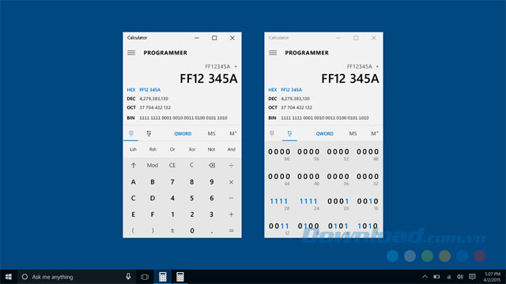Click the blue circle in the watermark row
506x284 pixels.
[392, 256]
